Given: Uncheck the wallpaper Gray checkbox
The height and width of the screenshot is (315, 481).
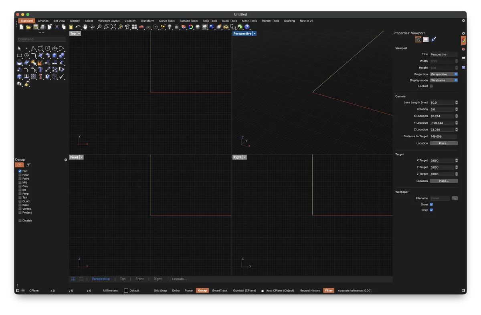Looking at the screenshot, I should point(431,210).
